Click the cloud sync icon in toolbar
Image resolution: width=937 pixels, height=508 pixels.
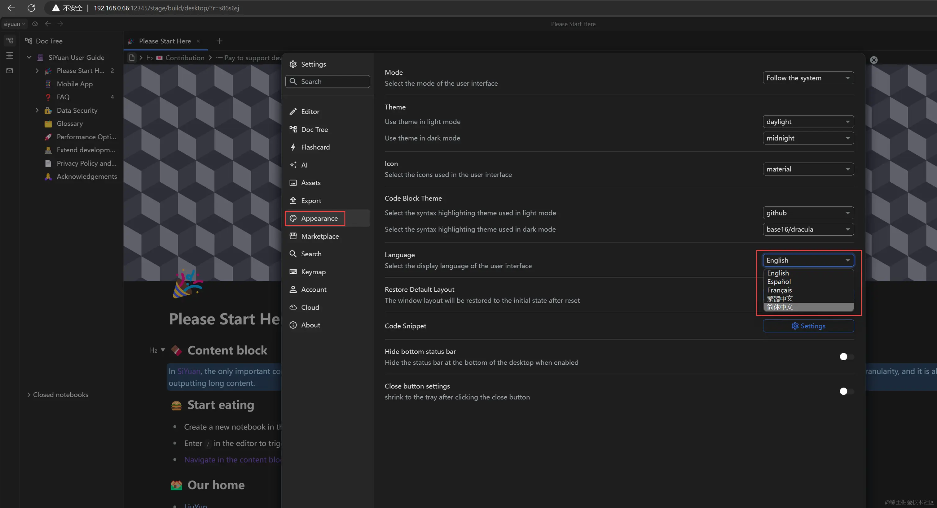coord(35,24)
